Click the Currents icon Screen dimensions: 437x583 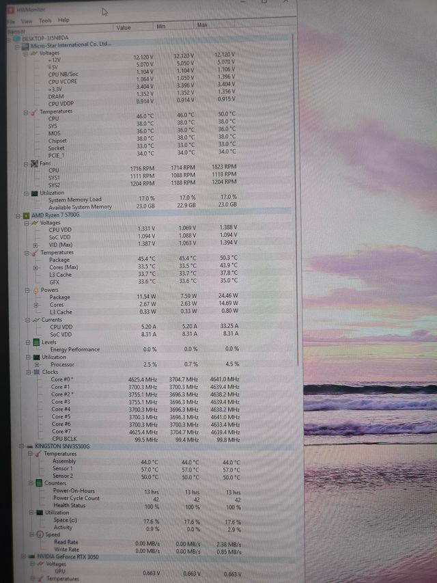click(36, 320)
